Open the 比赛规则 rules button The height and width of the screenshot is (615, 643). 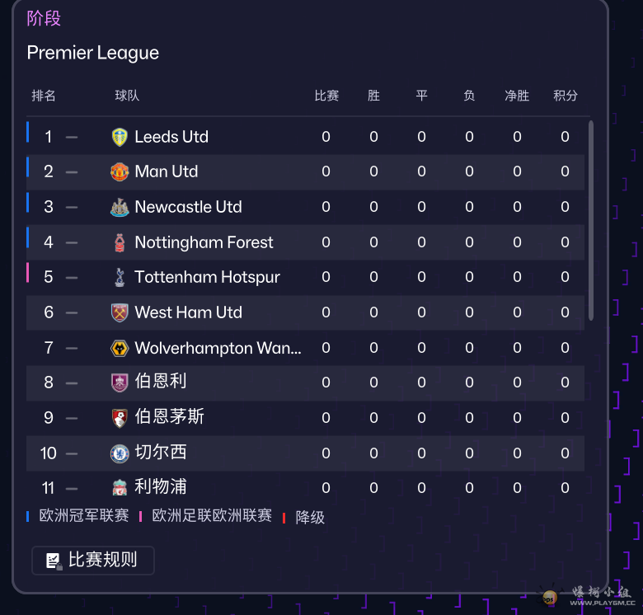point(92,561)
